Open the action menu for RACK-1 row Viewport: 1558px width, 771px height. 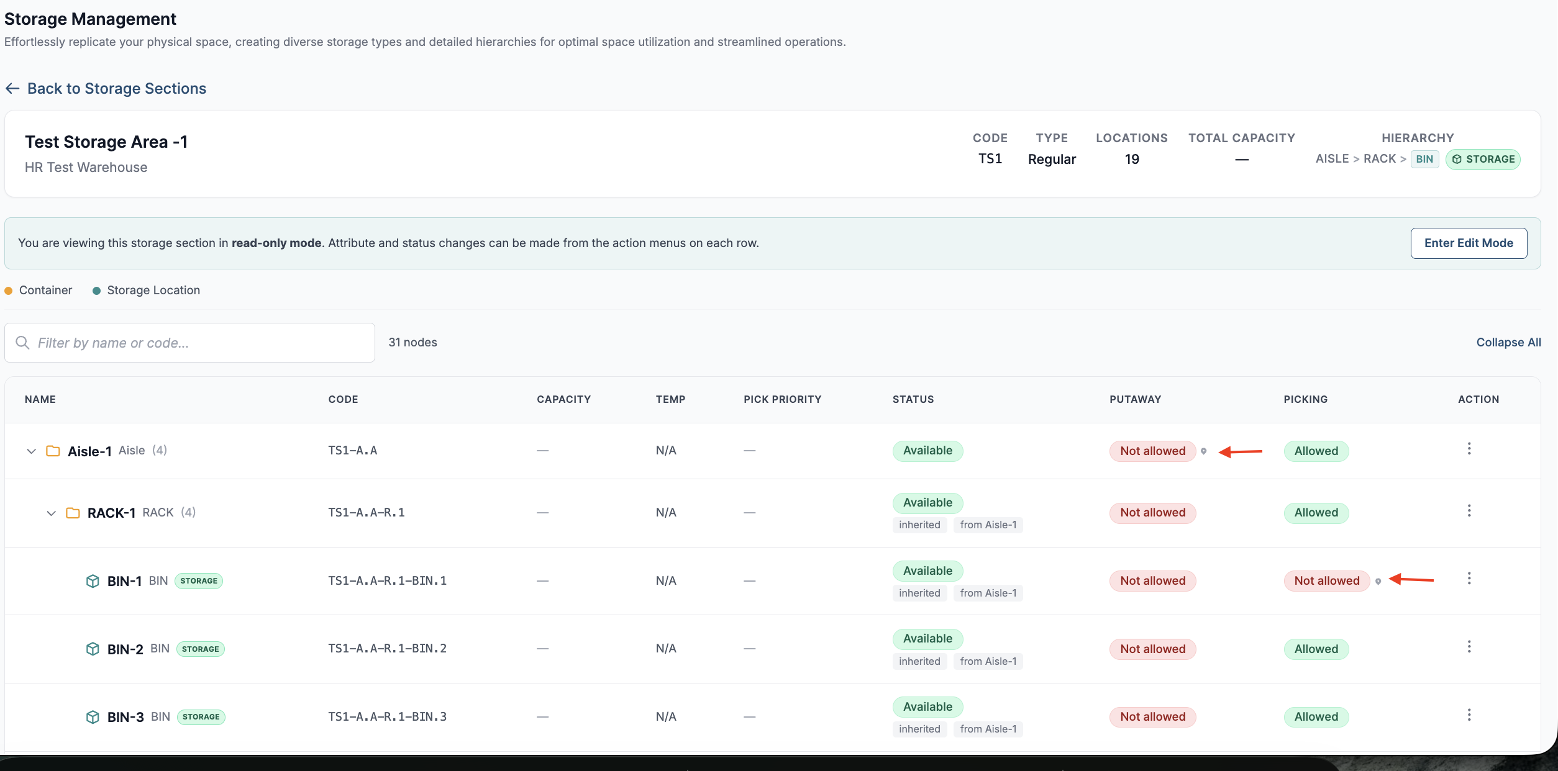pos(1469,511)
